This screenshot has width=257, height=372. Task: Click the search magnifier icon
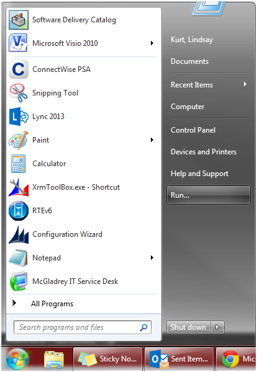pos(143,327)
